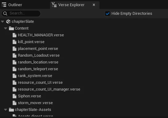The width and height of the screenshot is (168, 118).
Task: Open rank_system.verse file entry
Action: click(35, 76)
